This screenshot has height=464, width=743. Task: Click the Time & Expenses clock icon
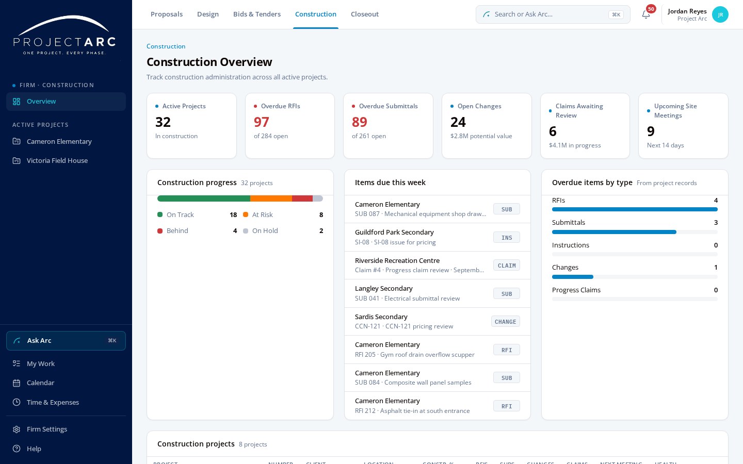[17, 402]
